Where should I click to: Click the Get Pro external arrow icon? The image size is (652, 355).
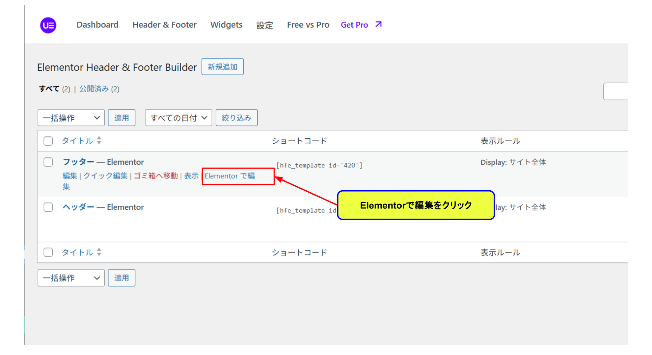(x=378, y=24)
